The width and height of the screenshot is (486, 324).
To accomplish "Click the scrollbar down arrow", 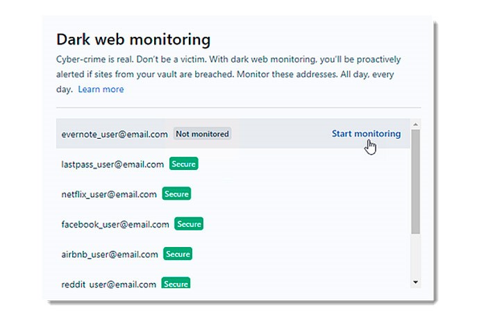I will pos(416,282).
